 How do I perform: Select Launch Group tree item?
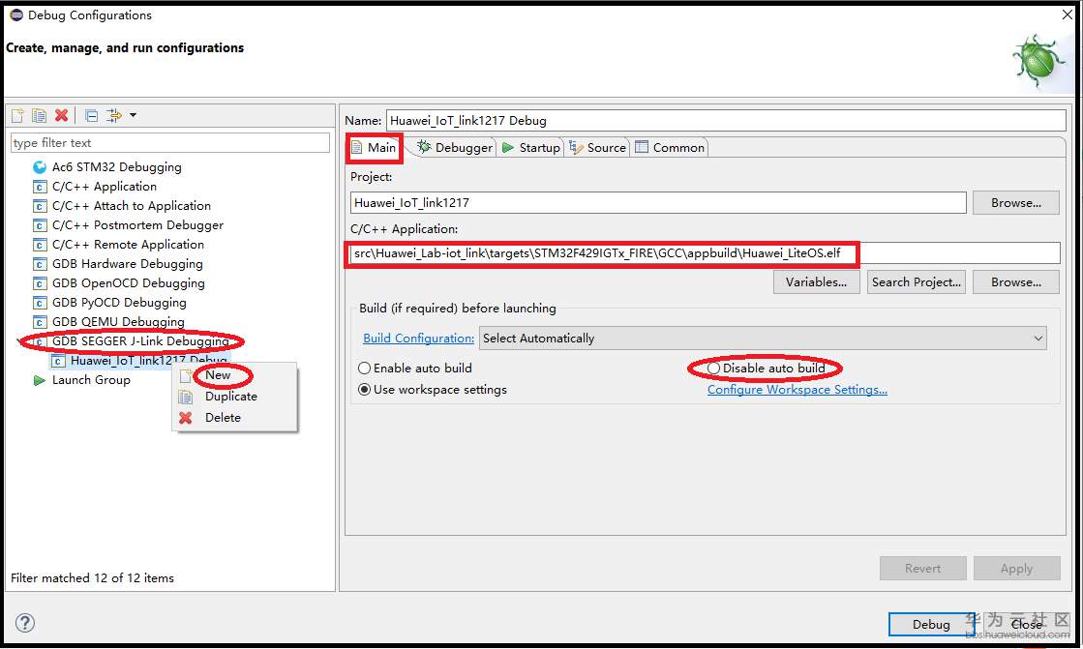tap(91, 380)
